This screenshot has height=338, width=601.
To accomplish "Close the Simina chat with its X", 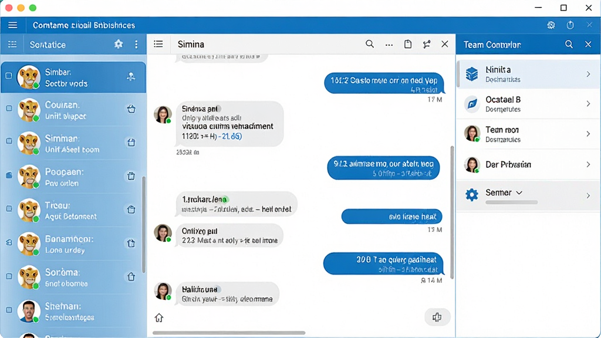I will point(445,45).
